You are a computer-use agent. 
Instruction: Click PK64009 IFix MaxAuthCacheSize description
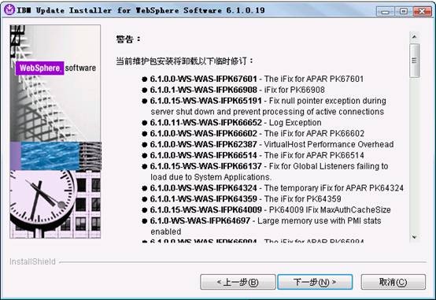point(330,209)
